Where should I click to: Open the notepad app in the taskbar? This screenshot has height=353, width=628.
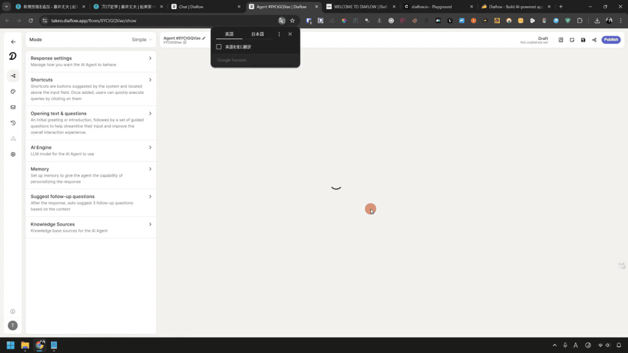[54, 345]
